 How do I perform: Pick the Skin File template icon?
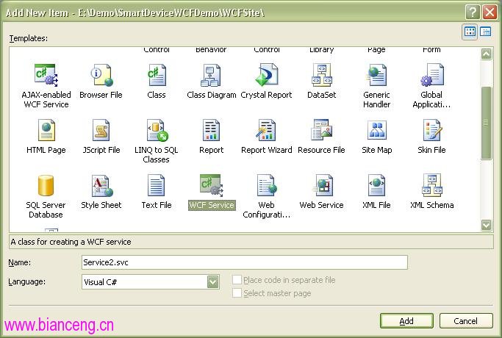(432, 130)
